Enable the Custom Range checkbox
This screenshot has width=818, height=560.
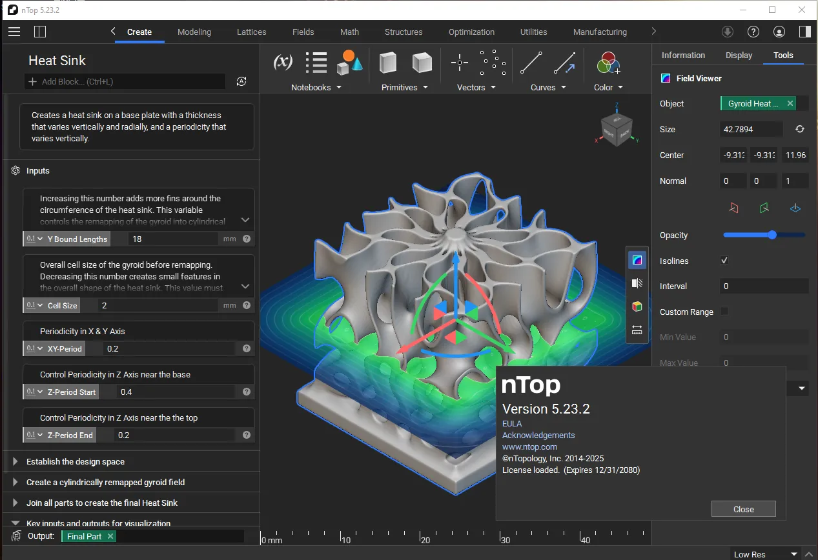(x=724, y=312)
